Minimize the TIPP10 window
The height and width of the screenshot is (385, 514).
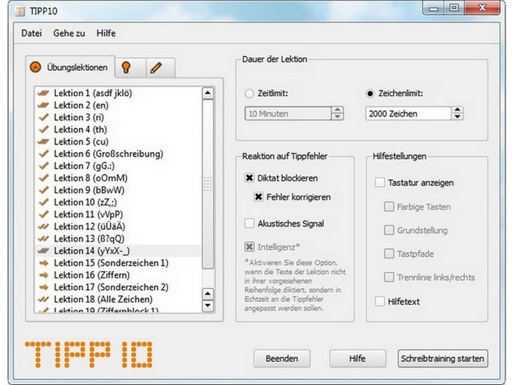click(433, 8)
